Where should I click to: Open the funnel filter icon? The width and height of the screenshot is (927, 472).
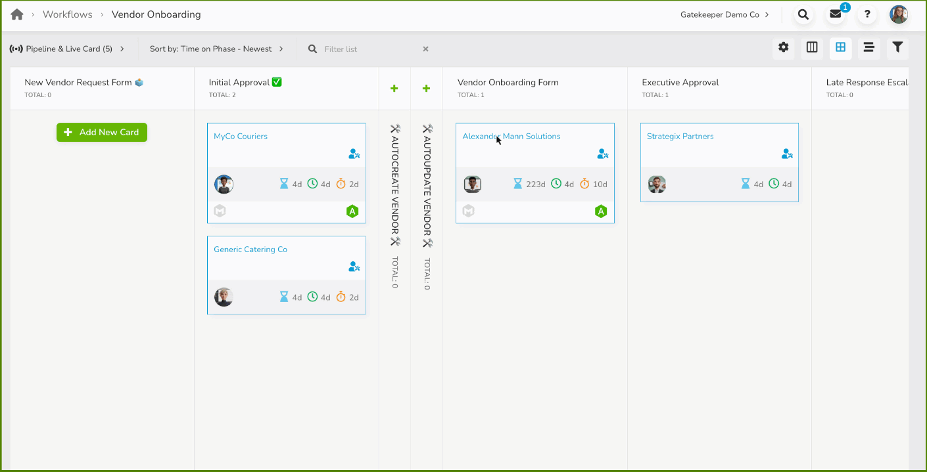click(x=897, y=47)
